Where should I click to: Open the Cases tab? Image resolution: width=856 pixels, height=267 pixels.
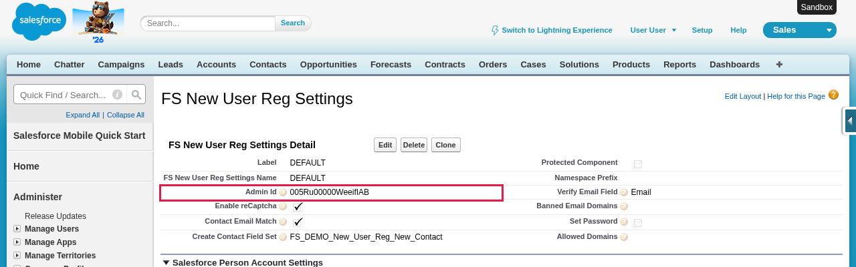tap(533, 65)
